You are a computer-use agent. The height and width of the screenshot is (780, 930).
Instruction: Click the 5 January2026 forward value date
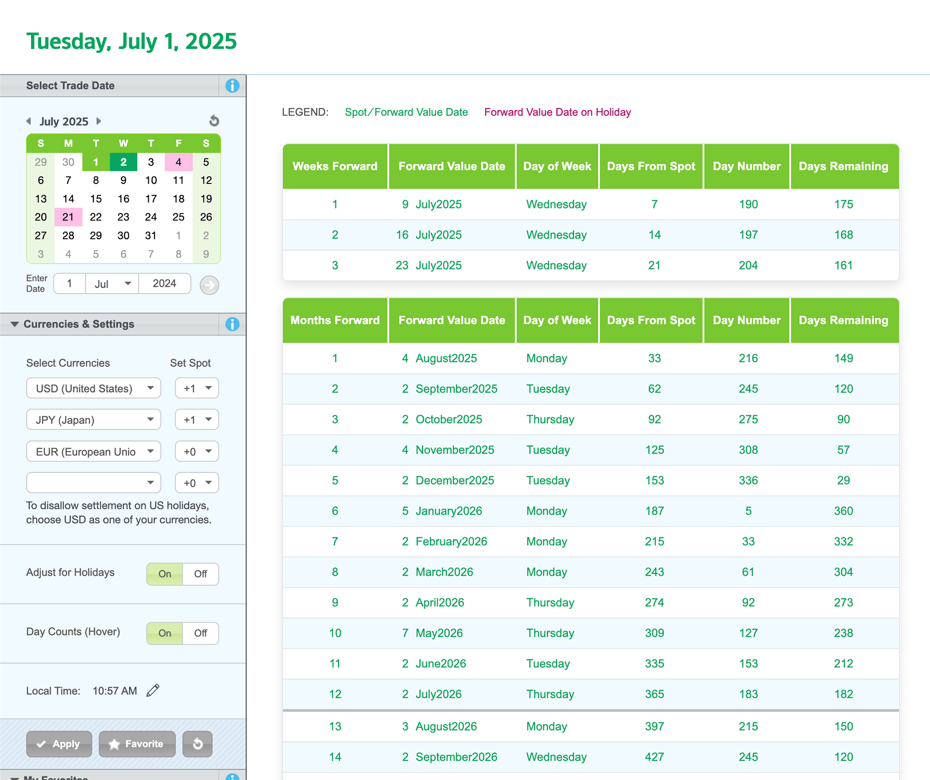[x=442, y=511]
